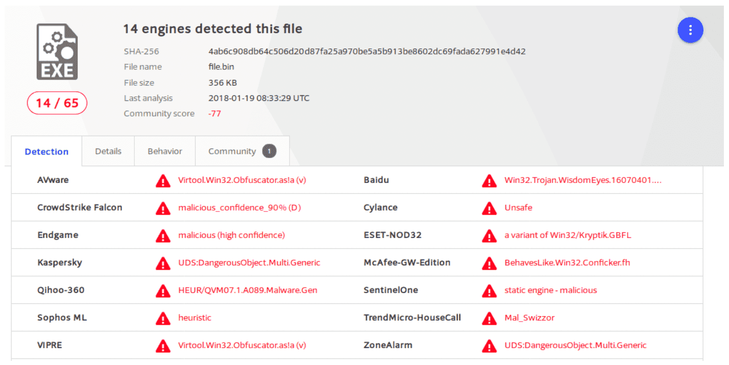This screenshot has width=729, height=365.
Task: Click the -77 community score value
Action: (214, 114)
